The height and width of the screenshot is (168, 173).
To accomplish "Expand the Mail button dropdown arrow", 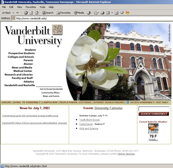I will click(x=99, y=13).
